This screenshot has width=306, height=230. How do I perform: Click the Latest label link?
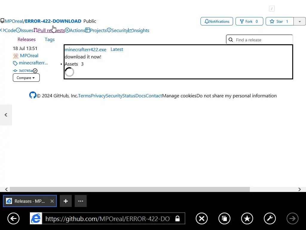click(117, 49)
